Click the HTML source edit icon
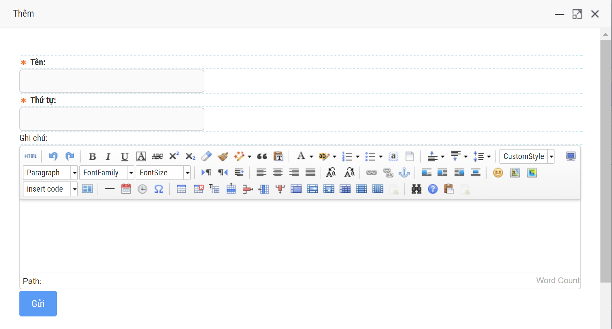 [31, 156]
